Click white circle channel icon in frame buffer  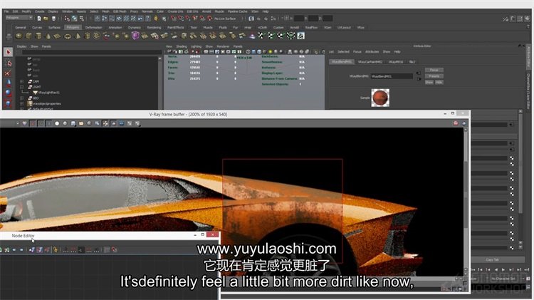57,123
